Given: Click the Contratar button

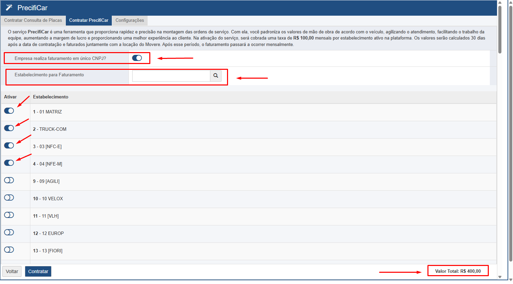Looking at the screenshot, I should point(38,271).
